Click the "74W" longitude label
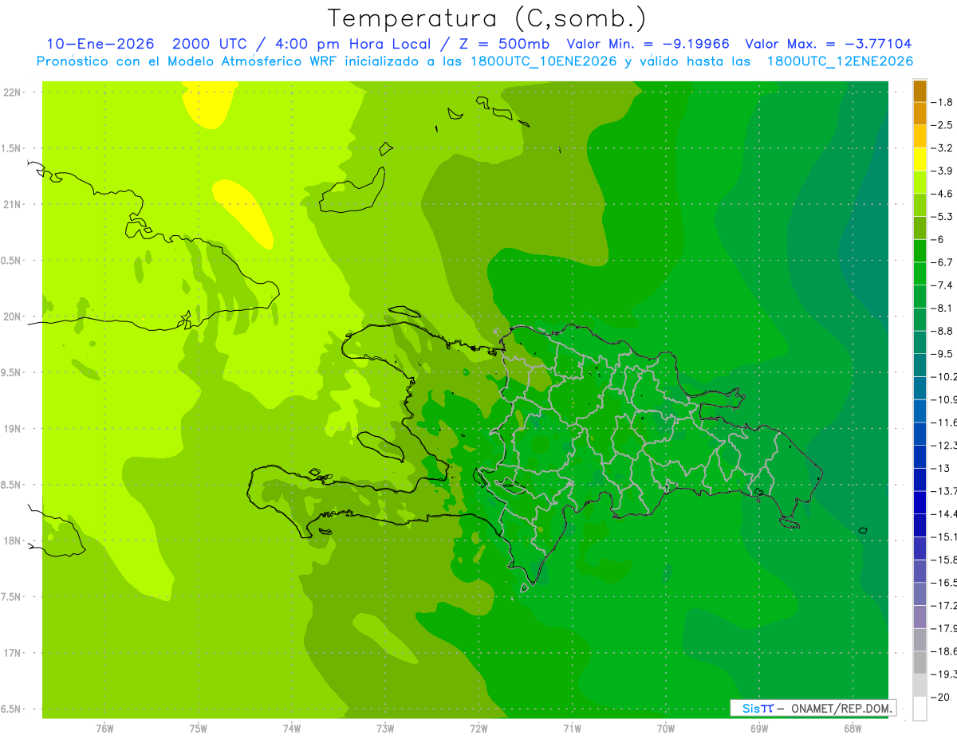Viewport: 957px width, 739px height. click(x=291, y=729)
